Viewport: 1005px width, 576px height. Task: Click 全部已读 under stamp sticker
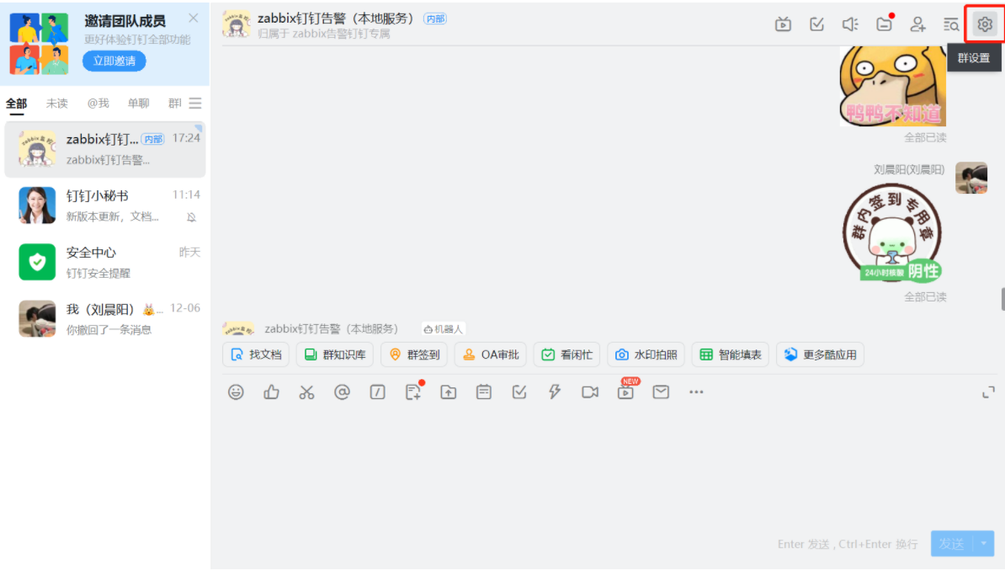[x=925, y=297]
